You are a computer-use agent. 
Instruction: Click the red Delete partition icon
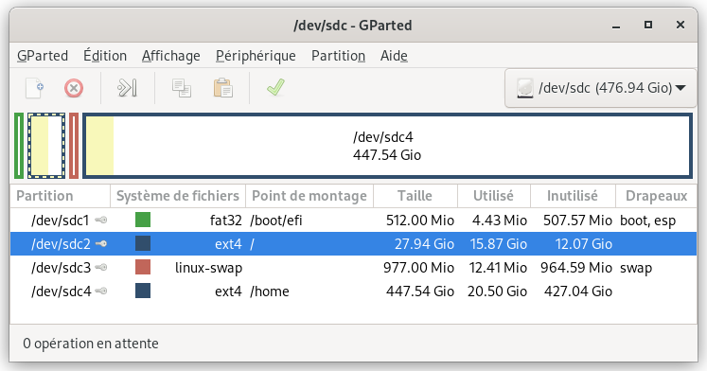click(x=74, y=88)
